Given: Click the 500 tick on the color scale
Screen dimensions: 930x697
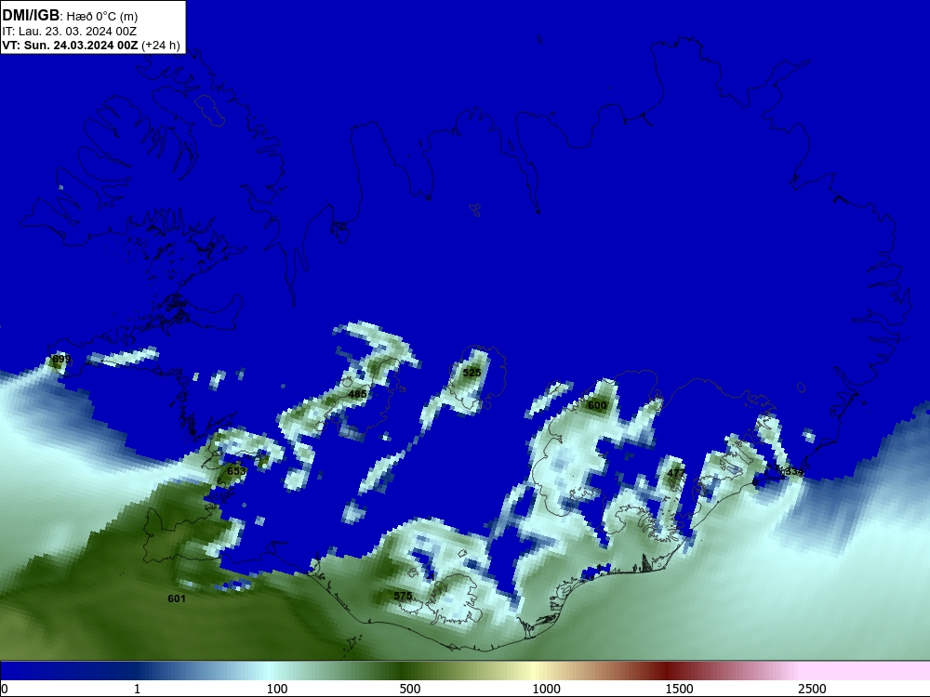Looking at the screenshot, I should pos(410,689).
